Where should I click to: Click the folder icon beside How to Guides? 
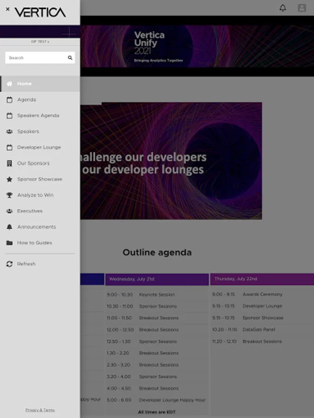coord(10,243)
